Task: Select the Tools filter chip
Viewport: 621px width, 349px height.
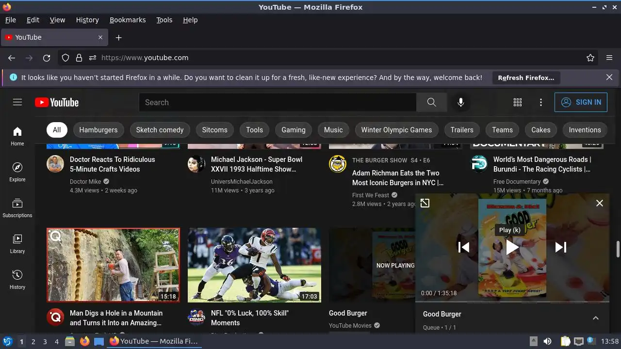Action: [254, 130]
